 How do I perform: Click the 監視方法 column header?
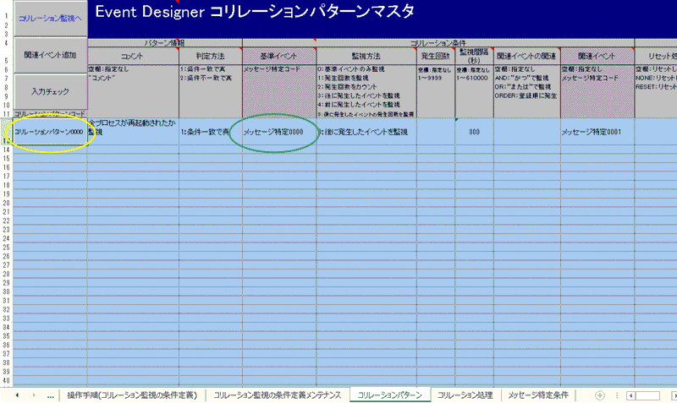click(x=366, y=56)
